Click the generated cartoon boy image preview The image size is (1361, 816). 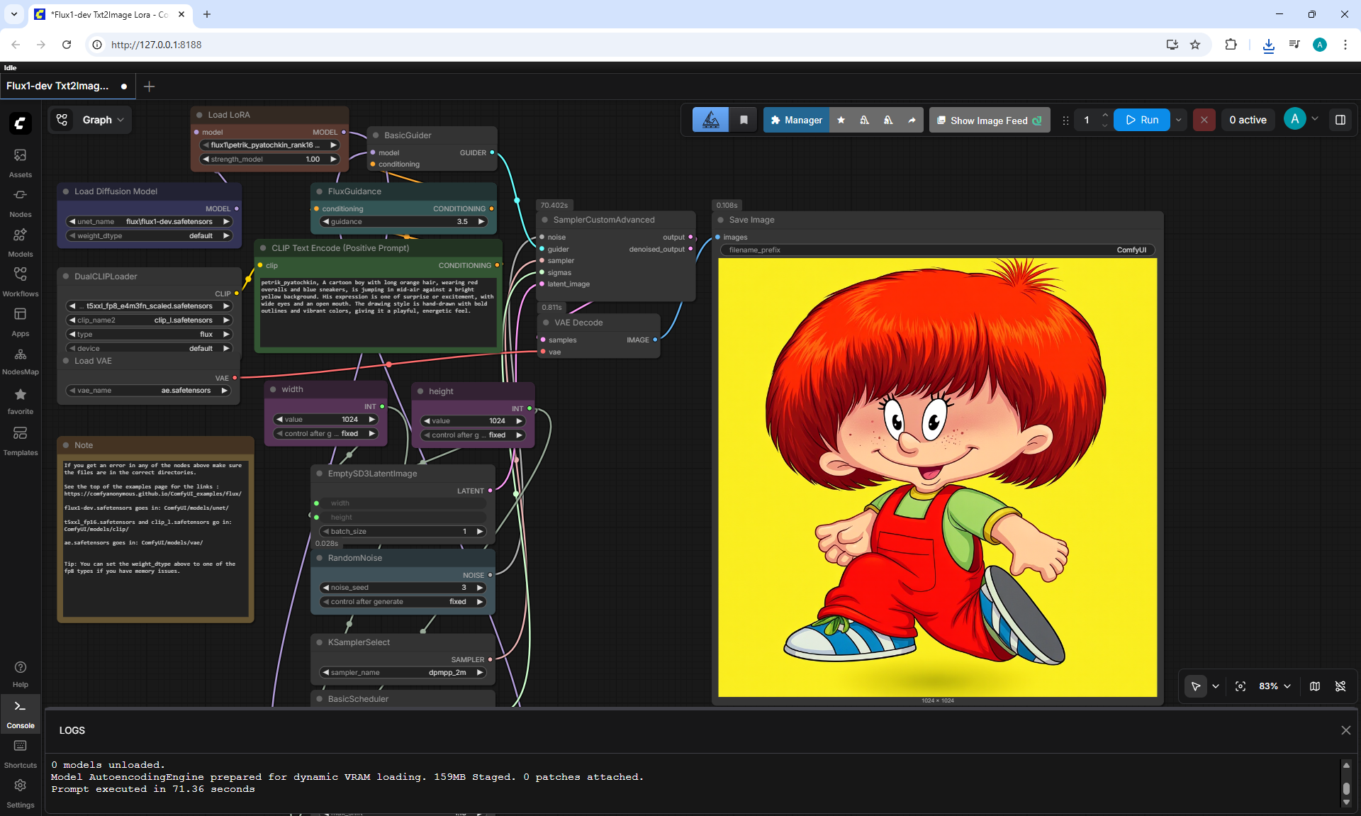click(938, 477)
